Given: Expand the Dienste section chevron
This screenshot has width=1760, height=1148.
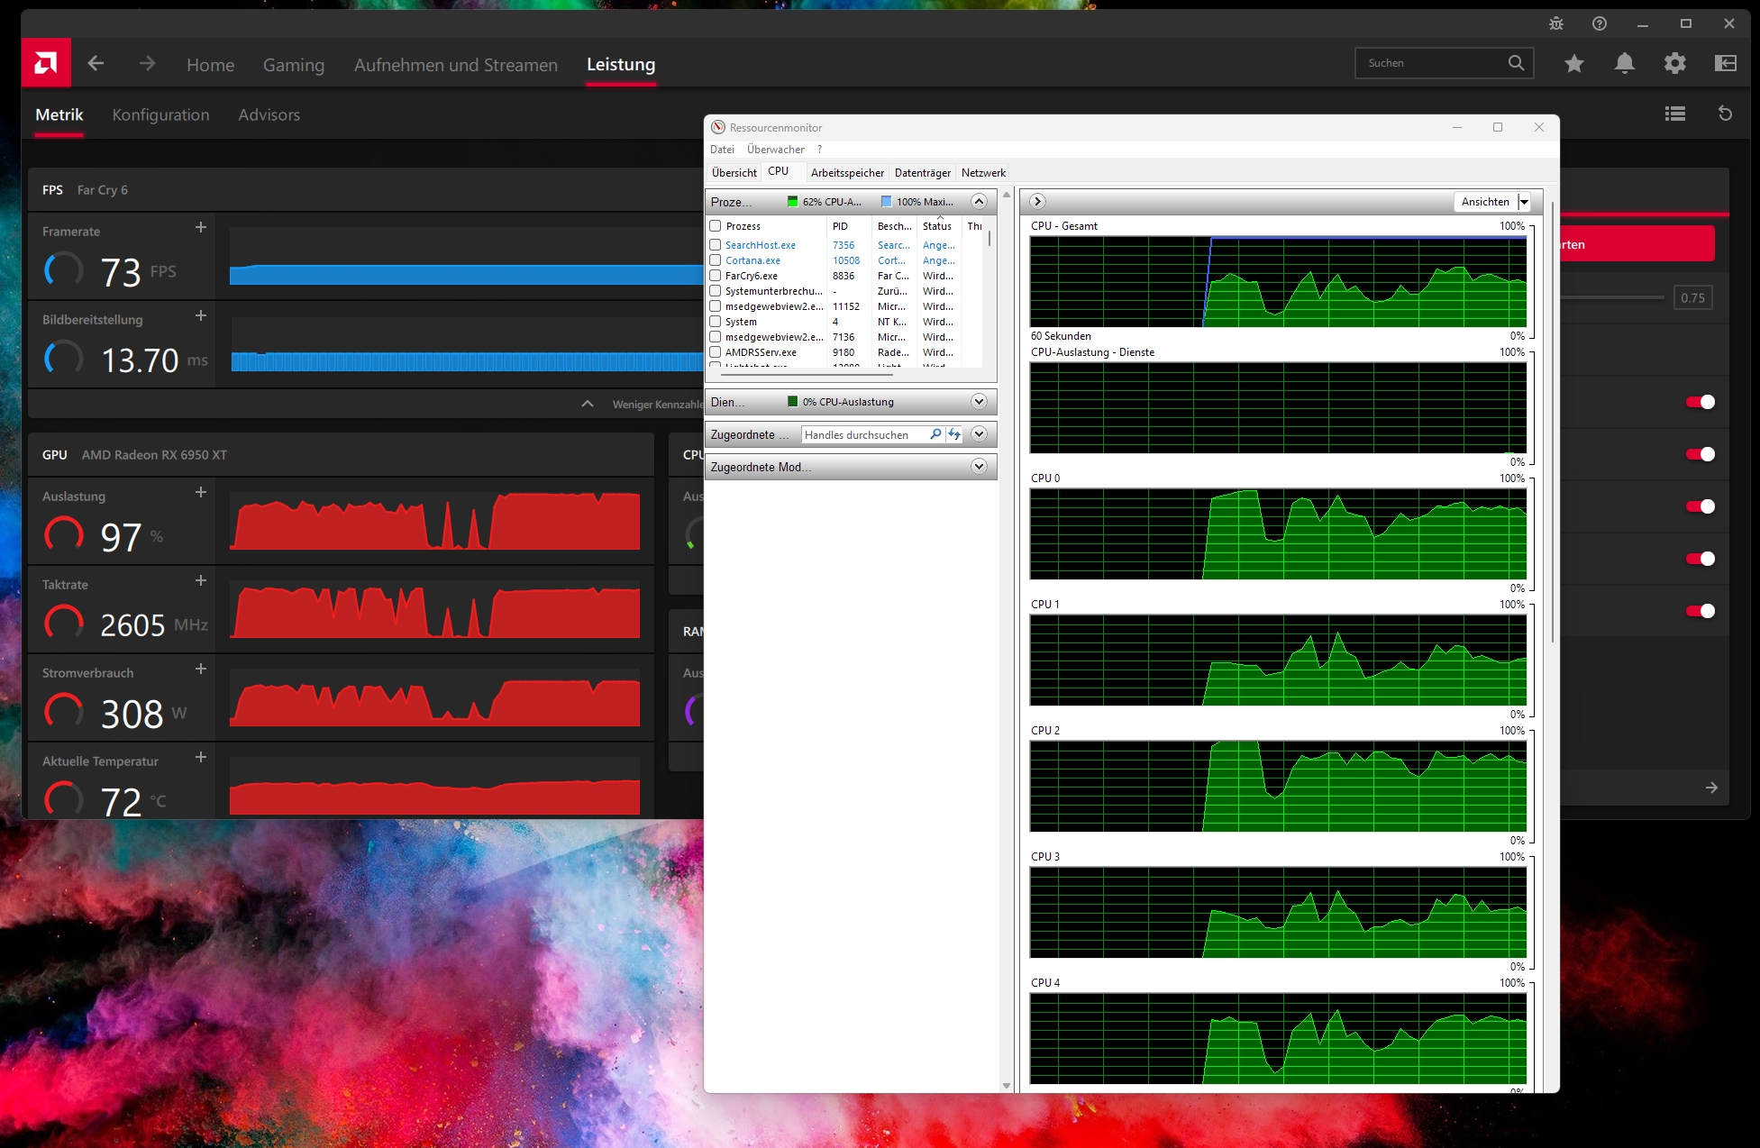Looking at the screenshot, I should tap(979, 402).
